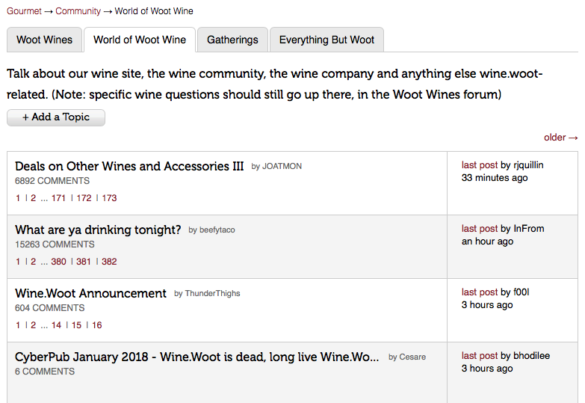Switch to the Gatherings tab
The width and height of the screenshot is (585, 403).
(232, 40)
